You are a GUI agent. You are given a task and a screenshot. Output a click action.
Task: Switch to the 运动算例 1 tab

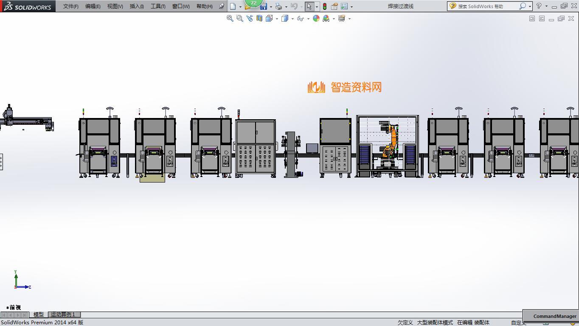[63, 315]
